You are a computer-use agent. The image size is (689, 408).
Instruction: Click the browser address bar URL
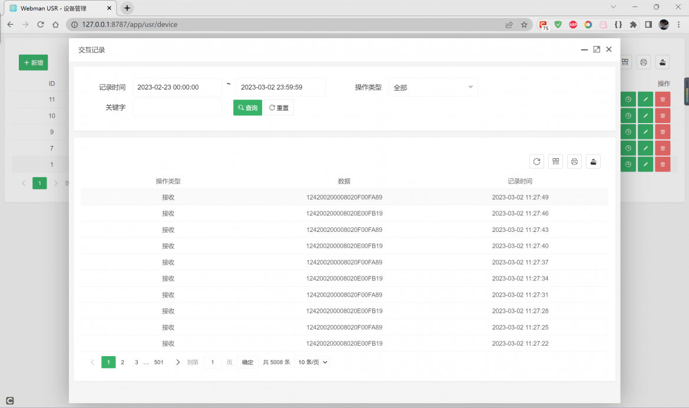click(x=130, y=25)
